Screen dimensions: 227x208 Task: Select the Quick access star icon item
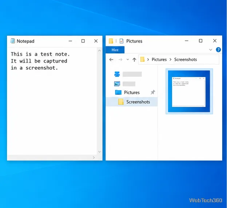[117, 74]
